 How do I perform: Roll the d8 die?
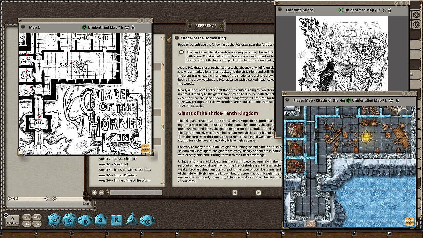coord(101,220)
